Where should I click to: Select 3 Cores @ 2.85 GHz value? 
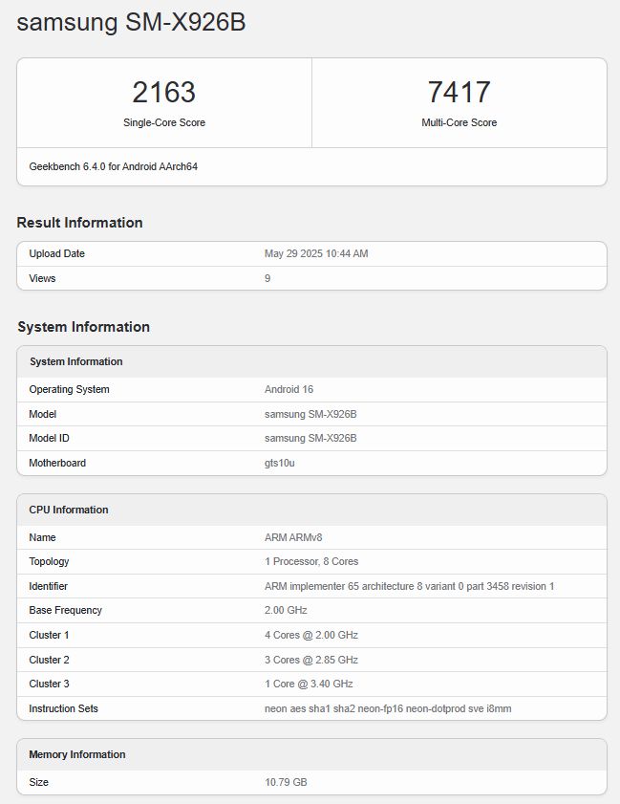click(x=311, y=660)
